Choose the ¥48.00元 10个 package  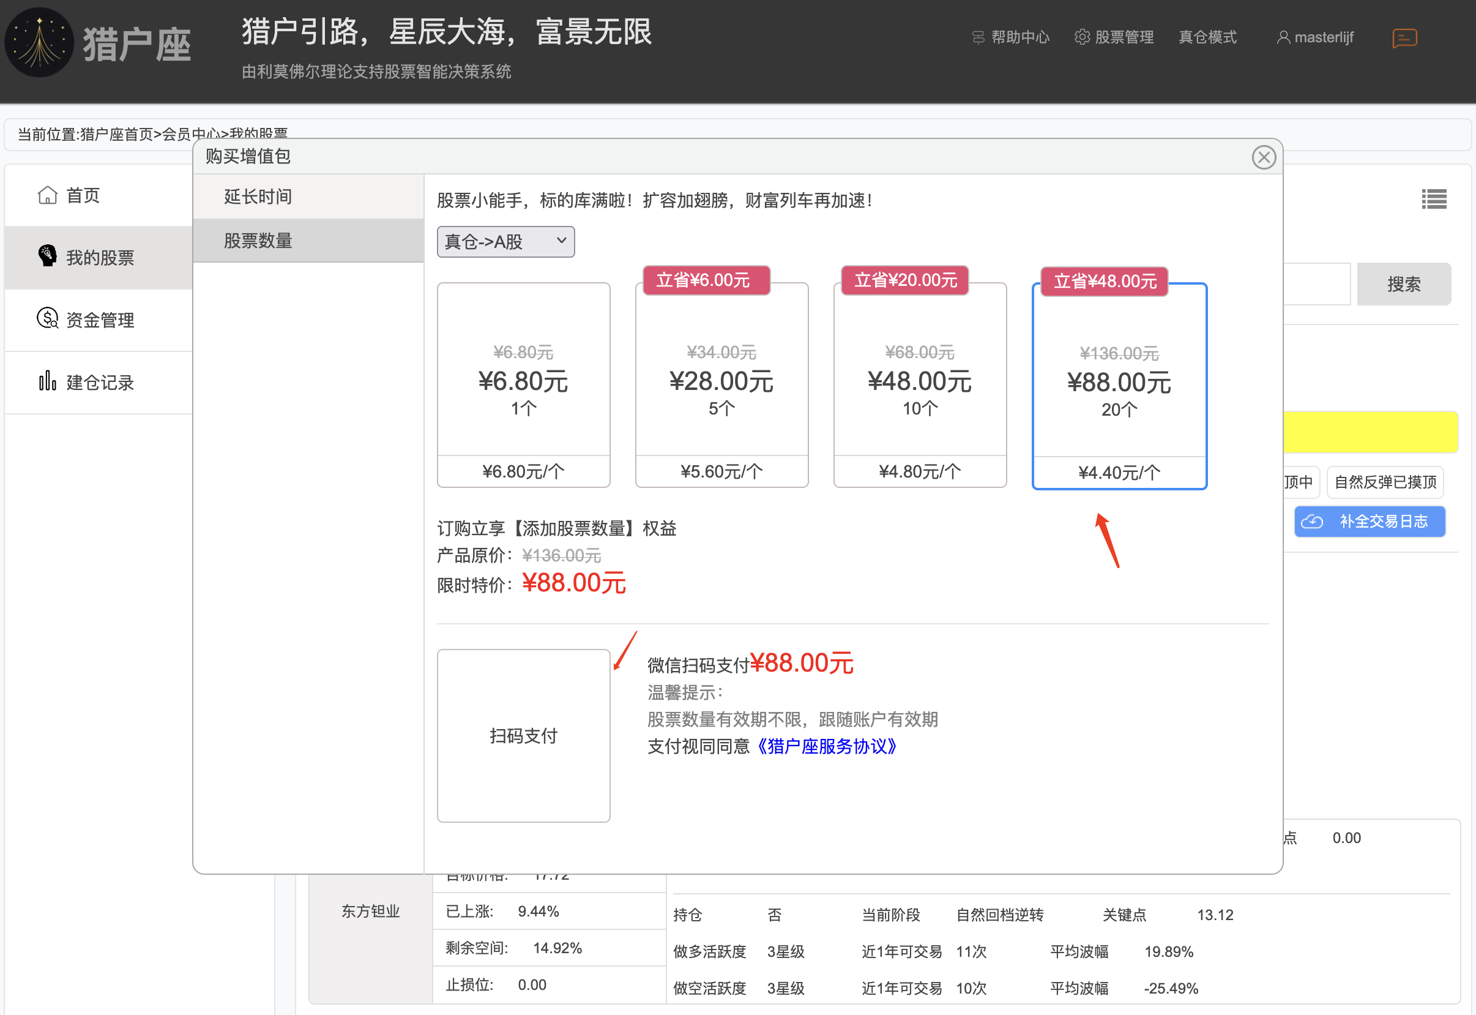(920, 385)
